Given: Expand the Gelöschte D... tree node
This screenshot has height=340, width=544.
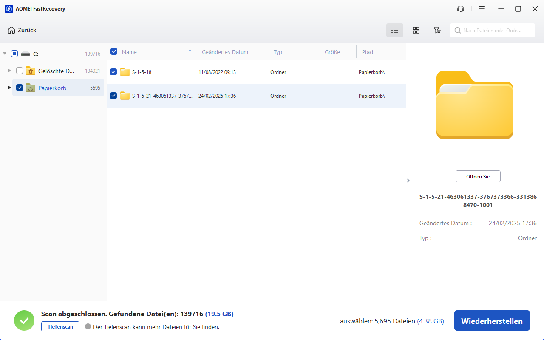Looking at the screenshot, I should [10, 71].
